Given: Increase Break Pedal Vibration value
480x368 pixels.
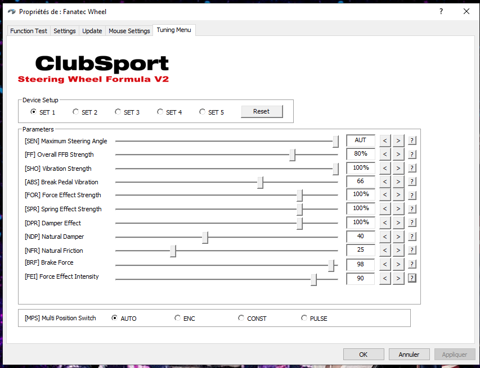Looking at the screenshot, I should 398,181.
